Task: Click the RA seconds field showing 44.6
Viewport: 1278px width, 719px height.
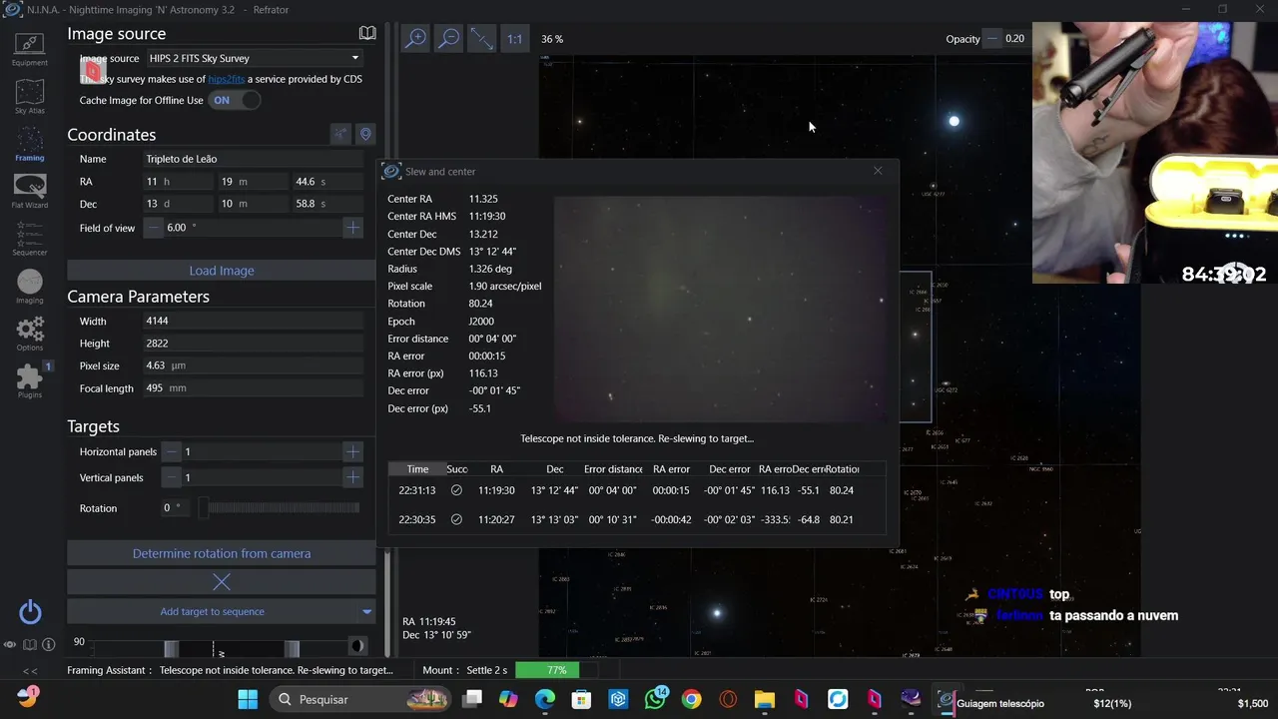Action: [x=326, y=182]
